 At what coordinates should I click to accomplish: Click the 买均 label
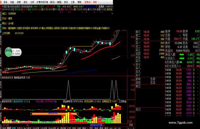tap(138, 83)
